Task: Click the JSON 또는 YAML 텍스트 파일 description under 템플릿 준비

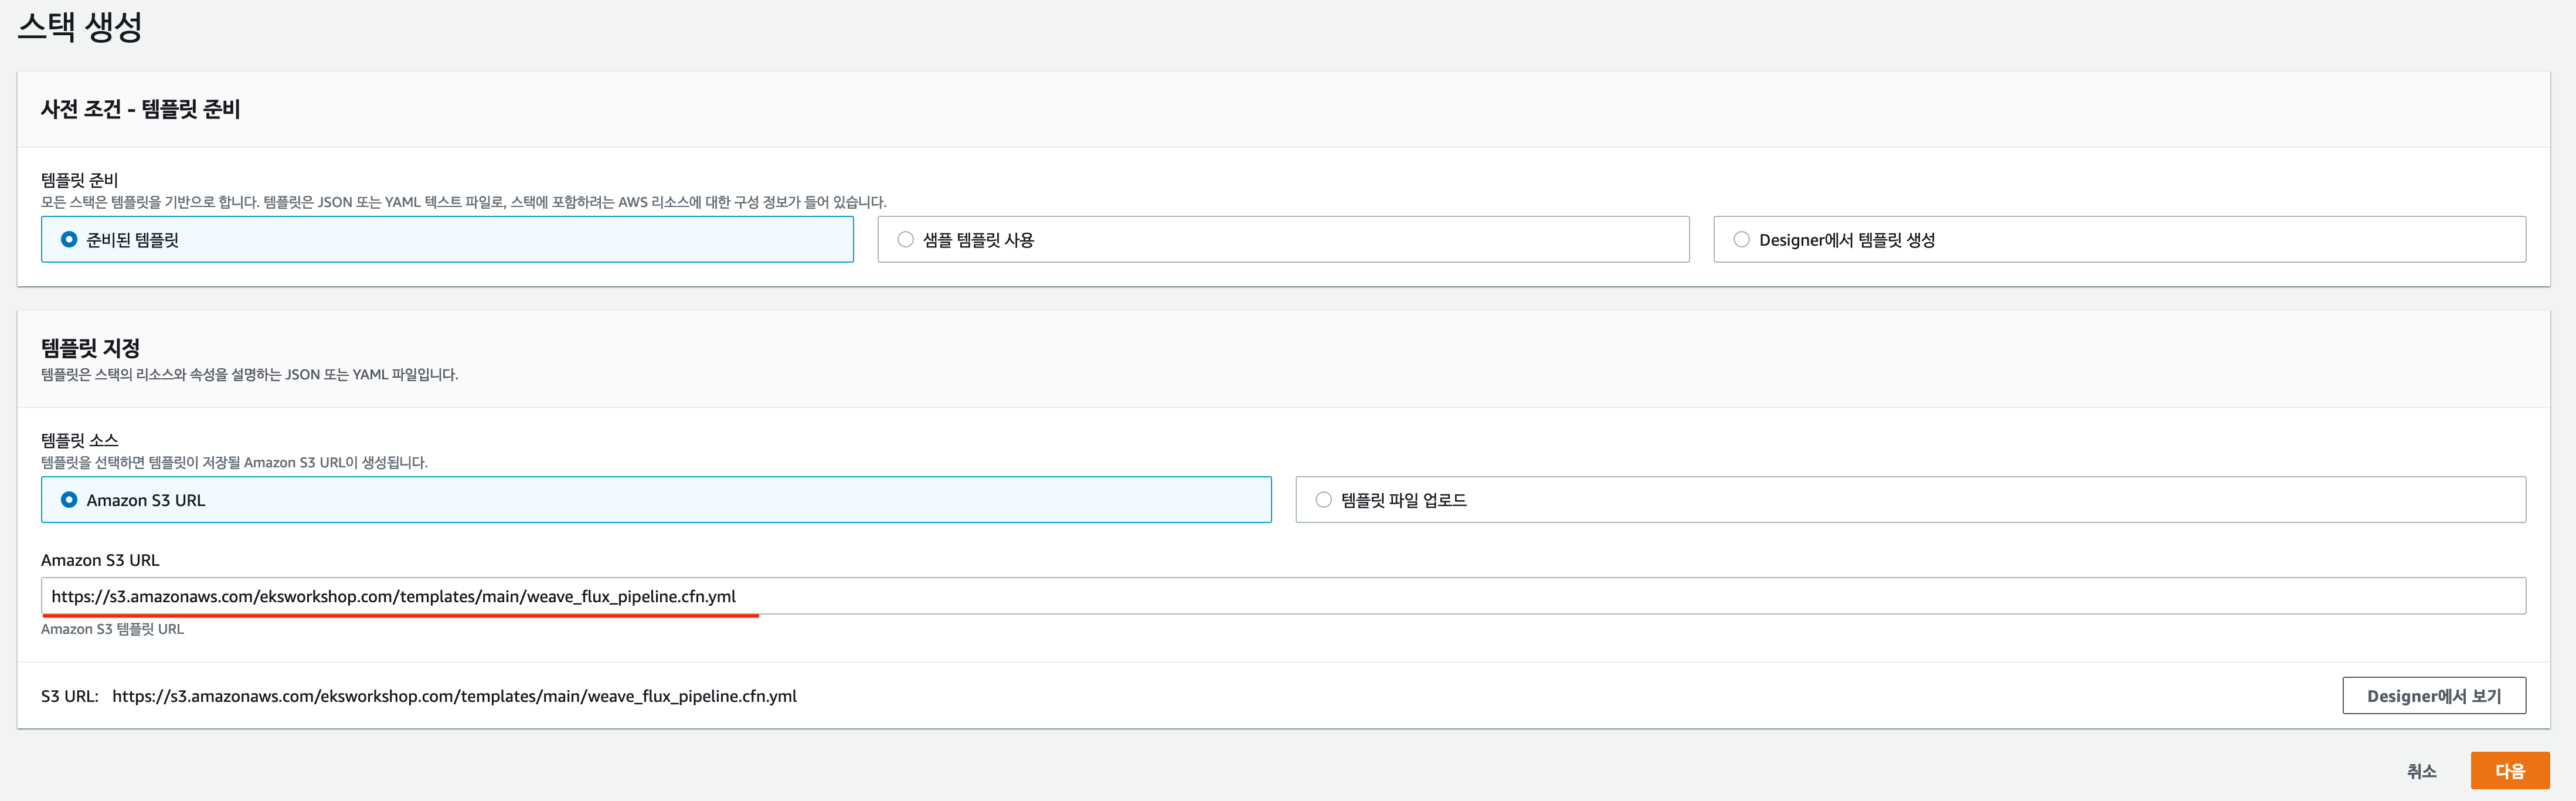Action: coord(463,202)
